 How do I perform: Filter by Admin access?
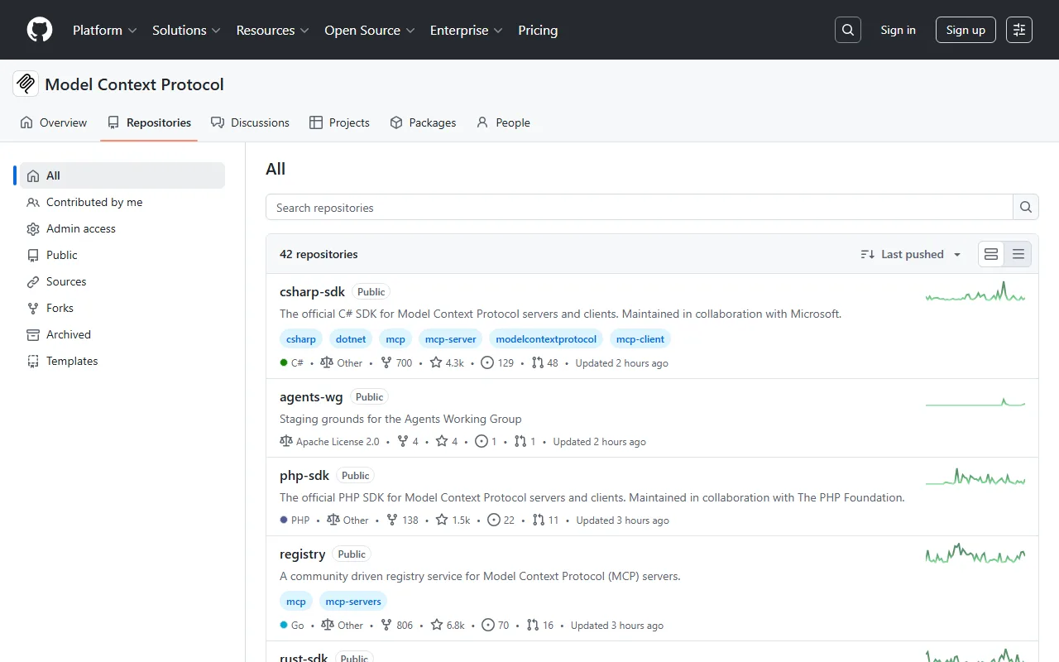coord(122,228)
